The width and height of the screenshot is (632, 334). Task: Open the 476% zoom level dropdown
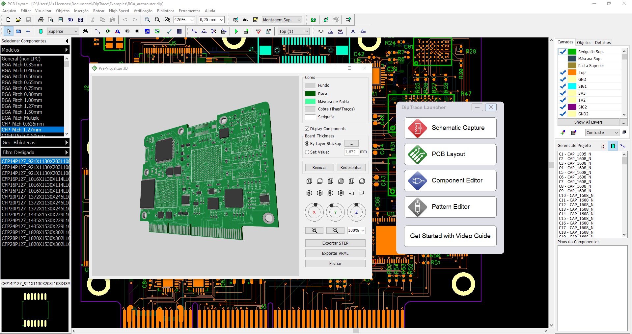(x=192, y=20)
